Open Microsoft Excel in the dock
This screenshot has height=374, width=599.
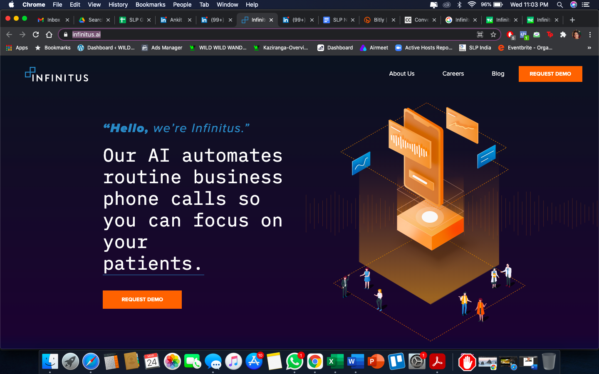[x=335, y=361]
